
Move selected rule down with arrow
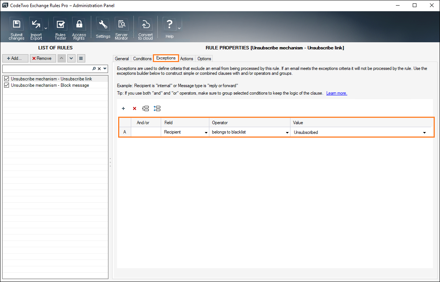coord(71,58)
